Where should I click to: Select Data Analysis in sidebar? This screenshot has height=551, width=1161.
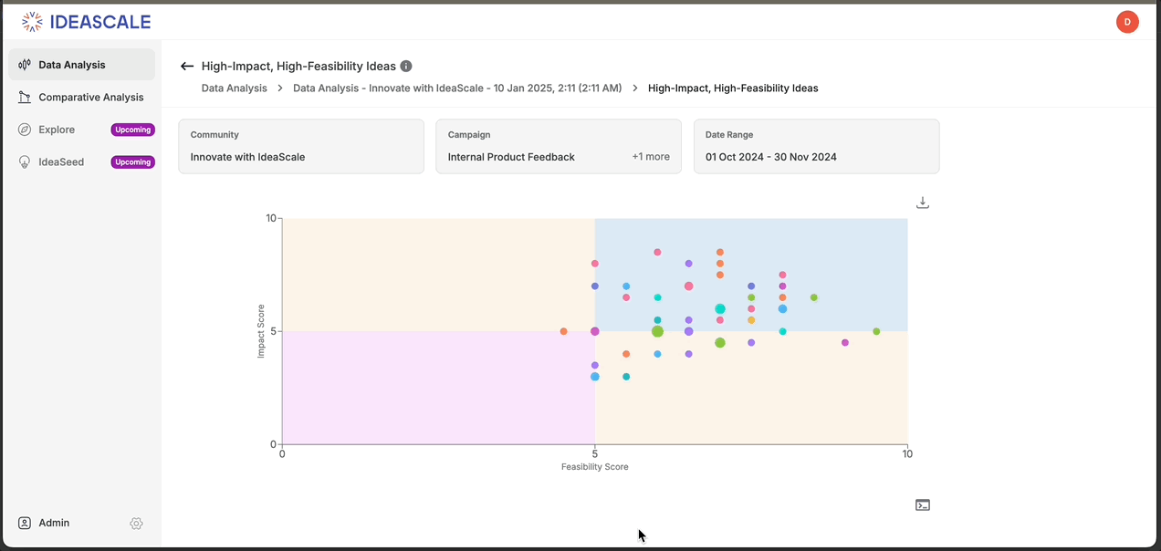tap(82, 65)
